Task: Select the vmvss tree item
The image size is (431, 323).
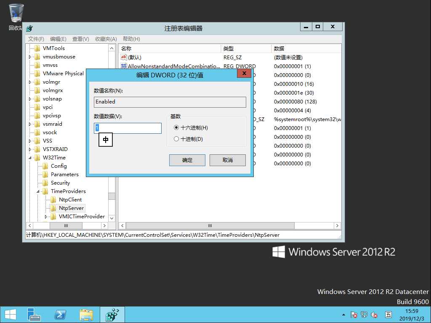Action: pyautogui.click(x=50, y=65)
